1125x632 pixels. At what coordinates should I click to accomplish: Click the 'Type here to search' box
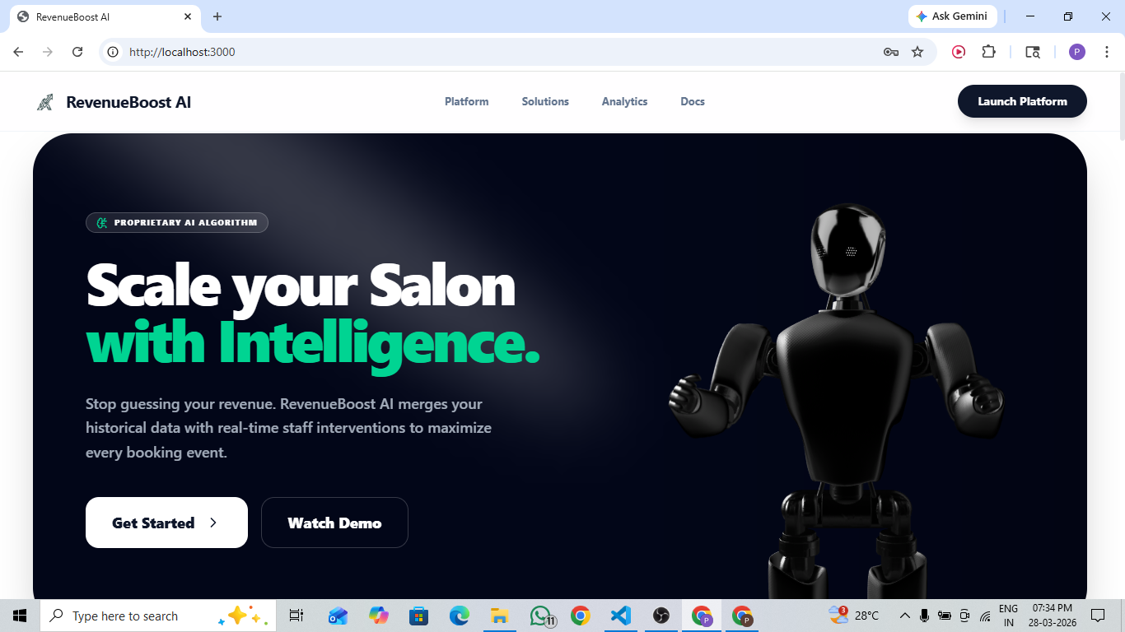tap(158, 616)
